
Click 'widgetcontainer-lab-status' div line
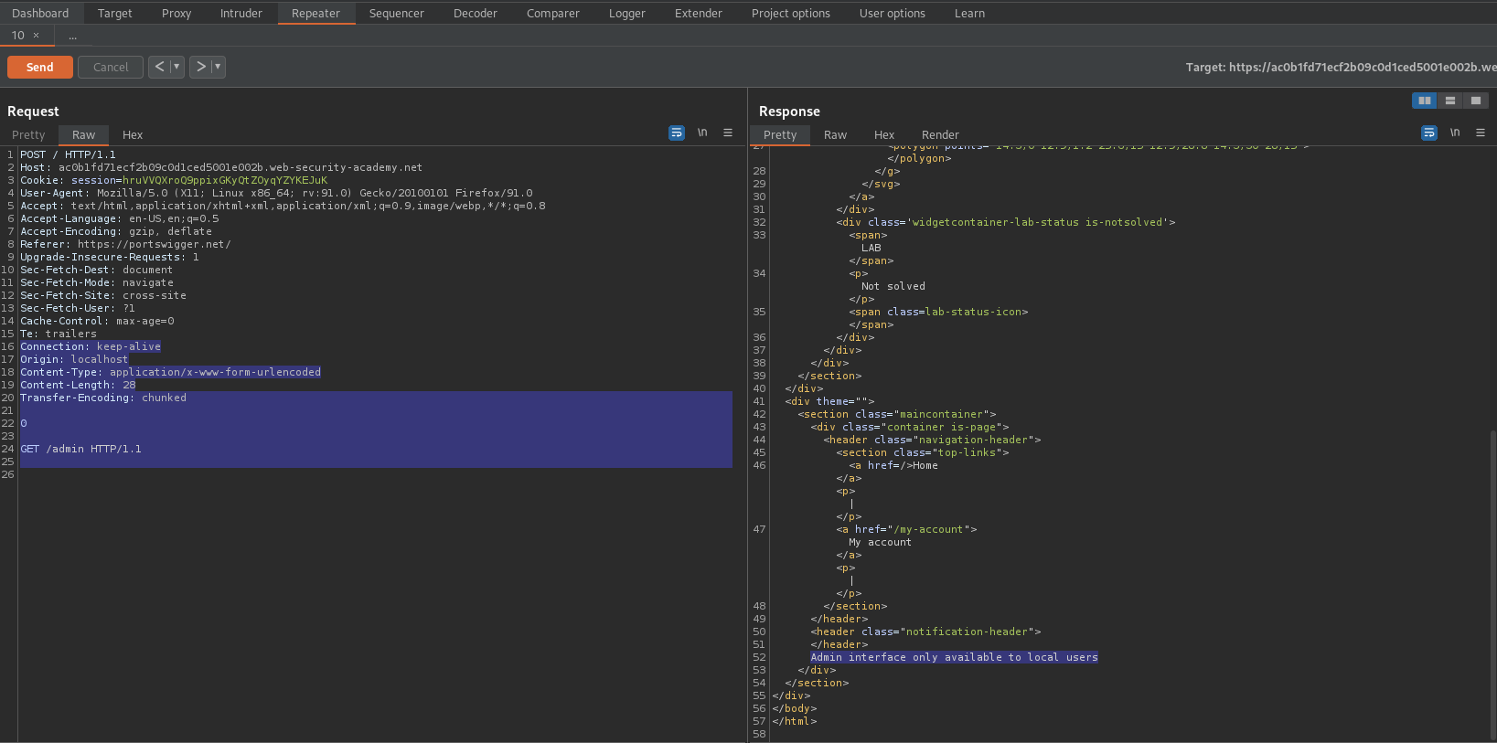coord(1006,222)
